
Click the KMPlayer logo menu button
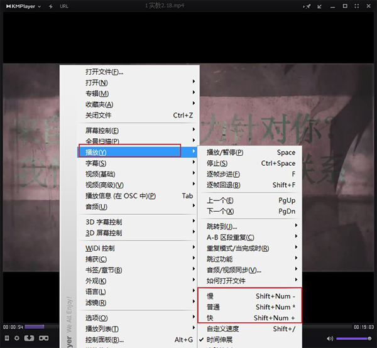(21, 6)
